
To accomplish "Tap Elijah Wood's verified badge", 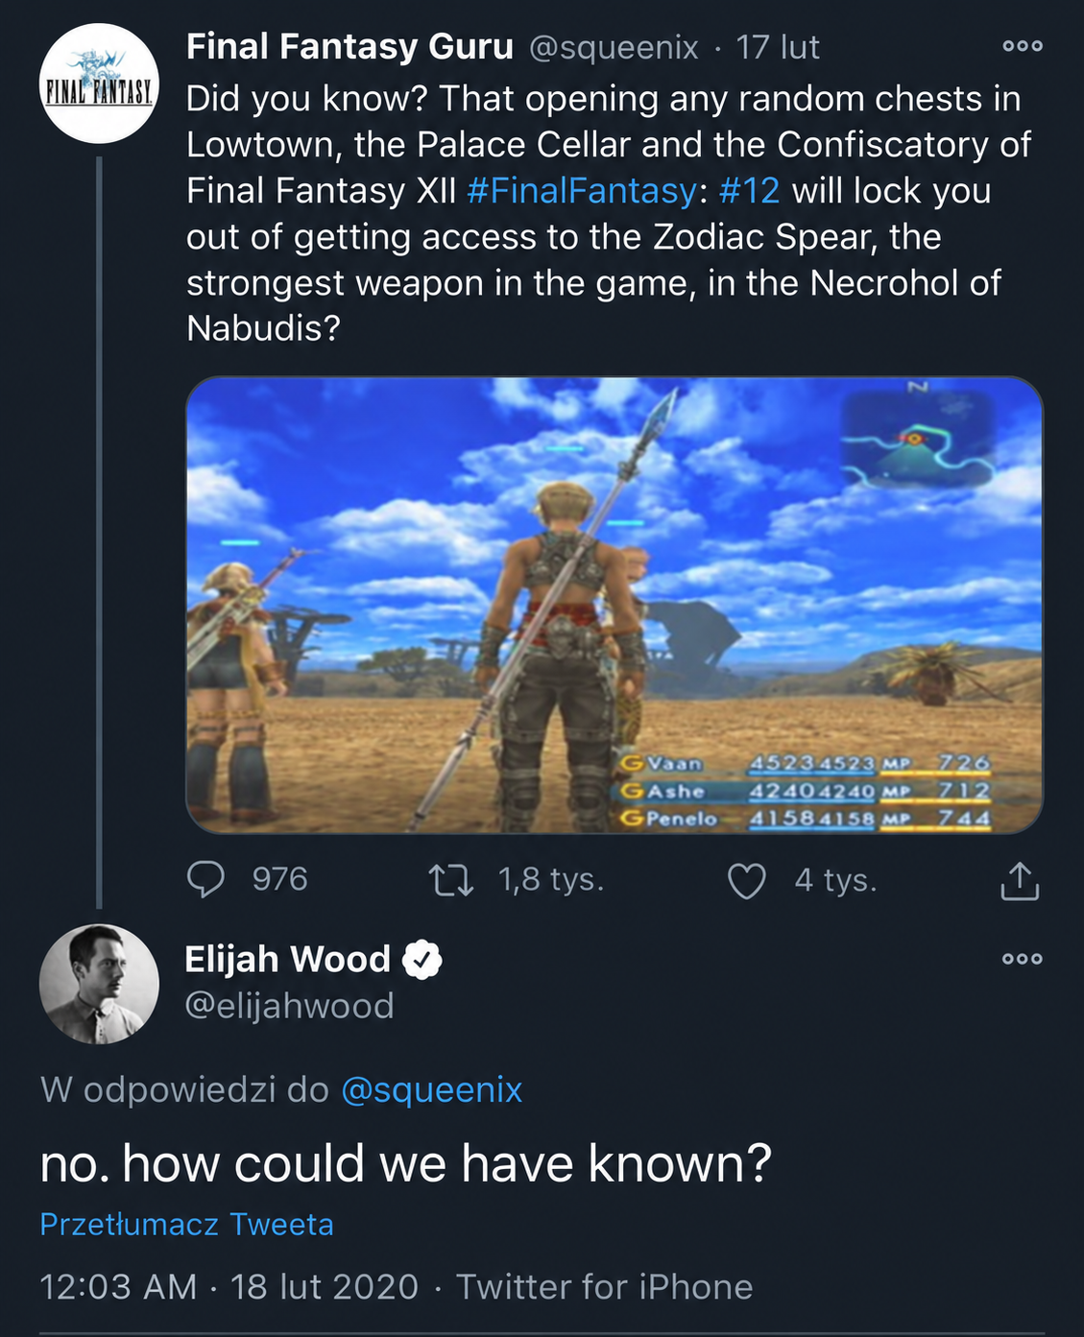I will (422, 959).
